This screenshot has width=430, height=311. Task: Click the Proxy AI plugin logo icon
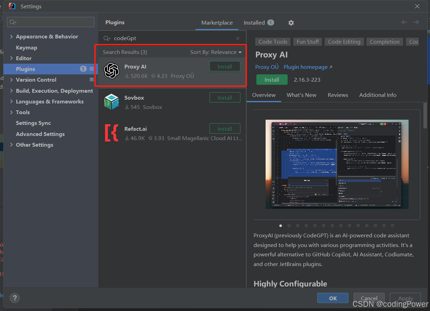pyautogui.click(x=112, y=71)
